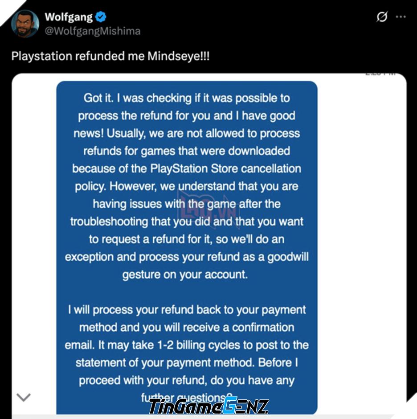Open the Grok slashed-circle icon
417x419 pixels.
(382, 16)
